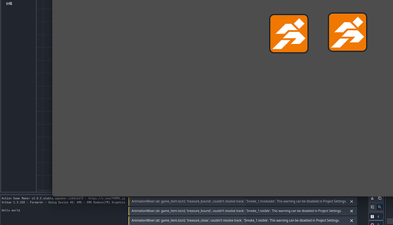Open the https://x.com/PGMMV_jp link in output
Image resolution: width=393 pixels, height=225 pixels.
(107, 198)
